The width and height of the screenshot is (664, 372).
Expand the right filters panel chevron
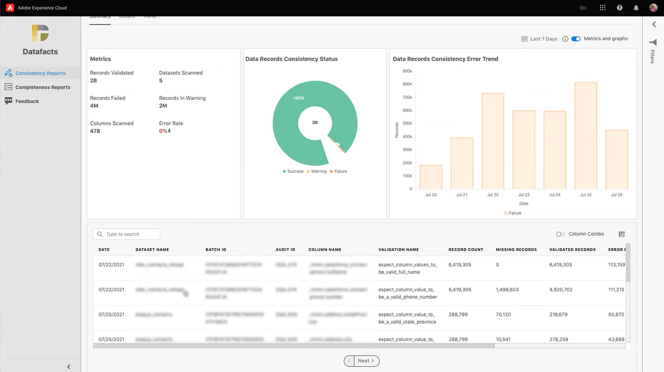[x=654, y=24]
